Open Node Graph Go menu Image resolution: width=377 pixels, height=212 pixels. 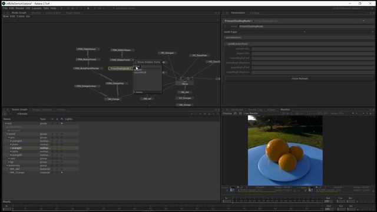(28, 16)
